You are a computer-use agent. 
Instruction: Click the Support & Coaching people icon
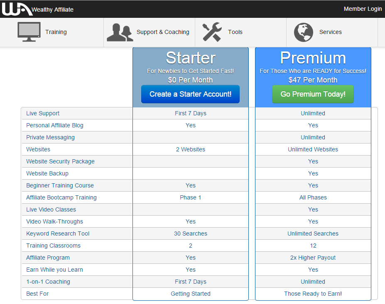120,32
